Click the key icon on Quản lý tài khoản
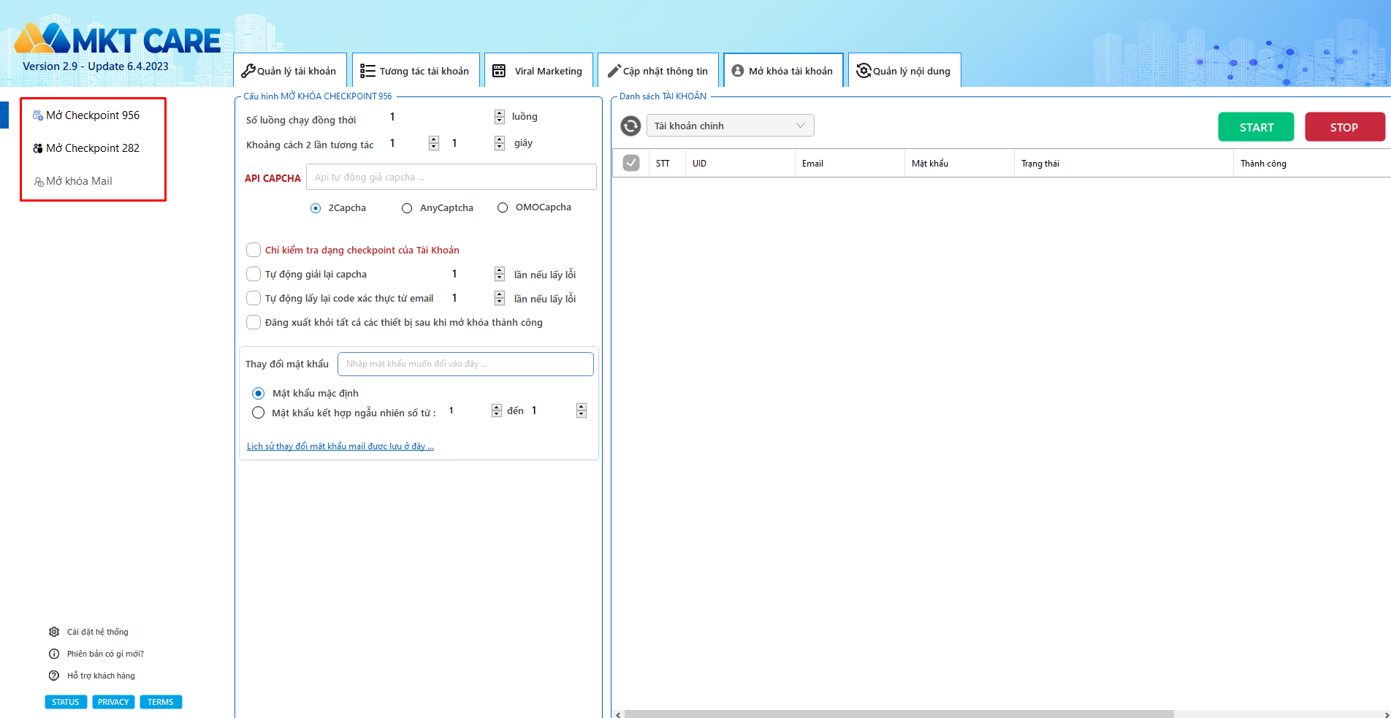 click(x=248, y=71)
